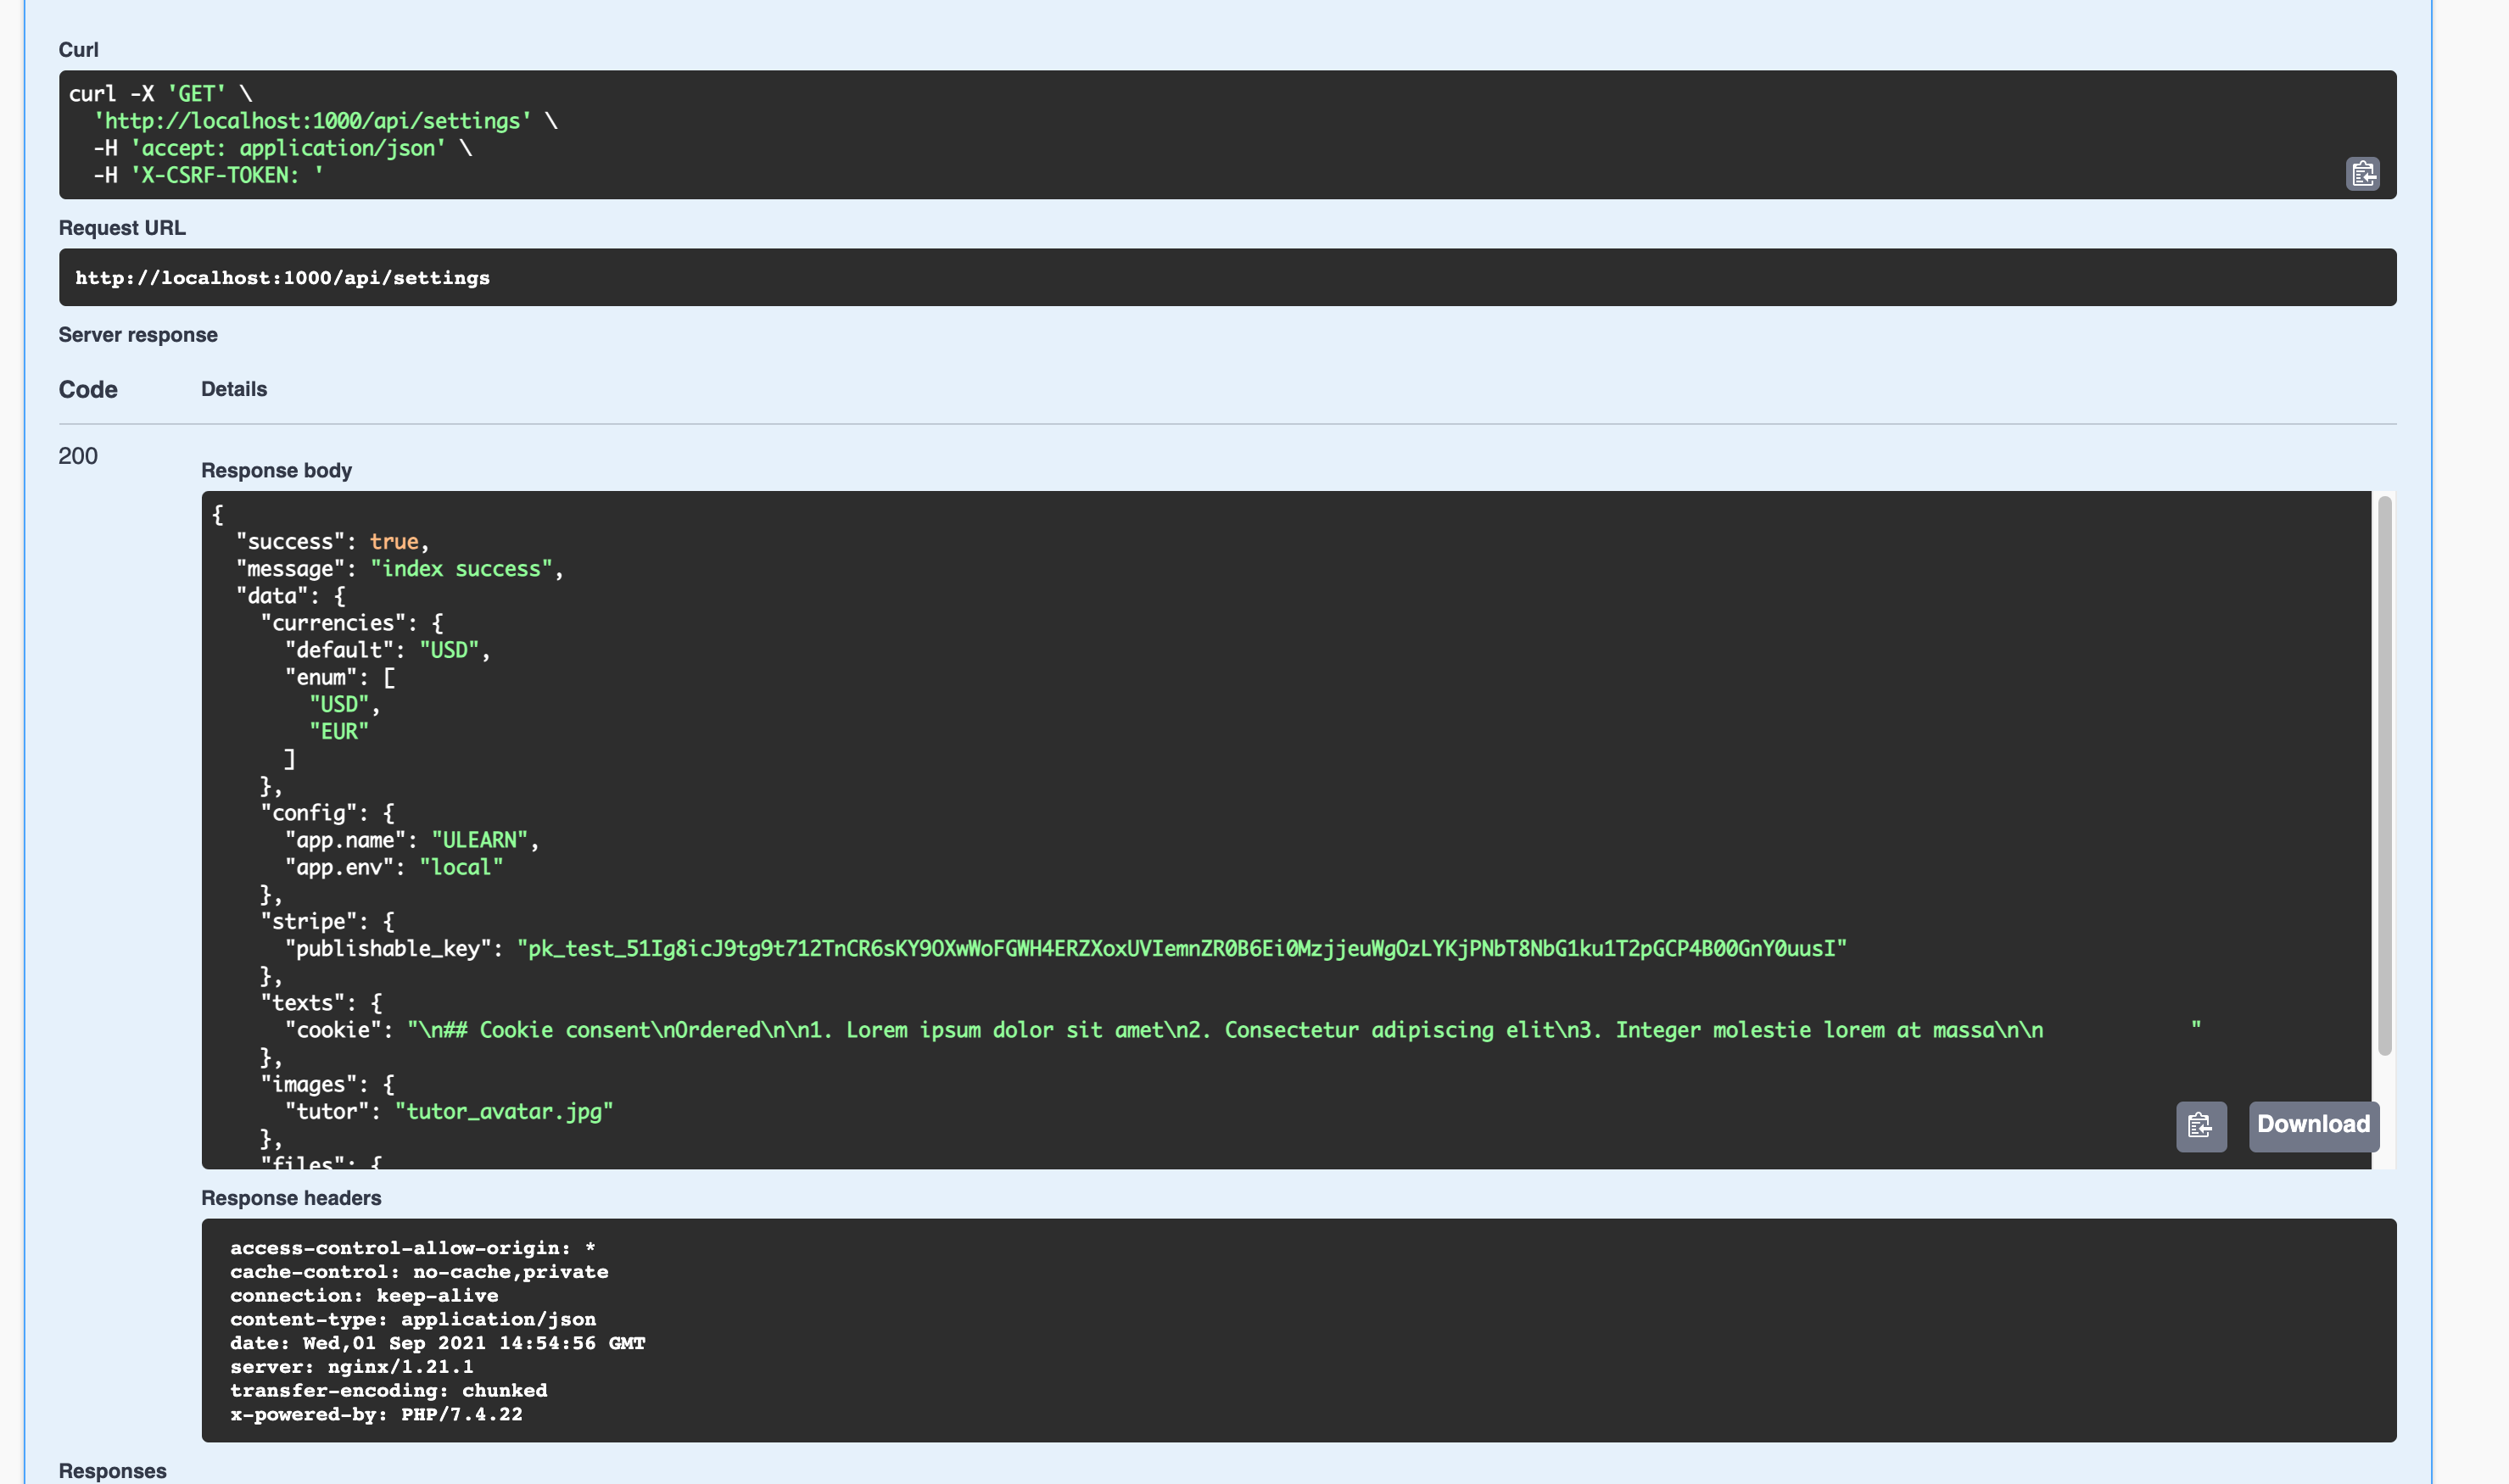
Task: Select the tutor_avatar.jpg value in response
Action: point(504,1110)
